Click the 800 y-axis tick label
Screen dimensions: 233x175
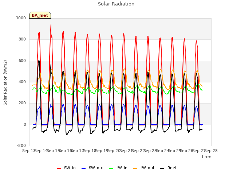pos(22,39)
